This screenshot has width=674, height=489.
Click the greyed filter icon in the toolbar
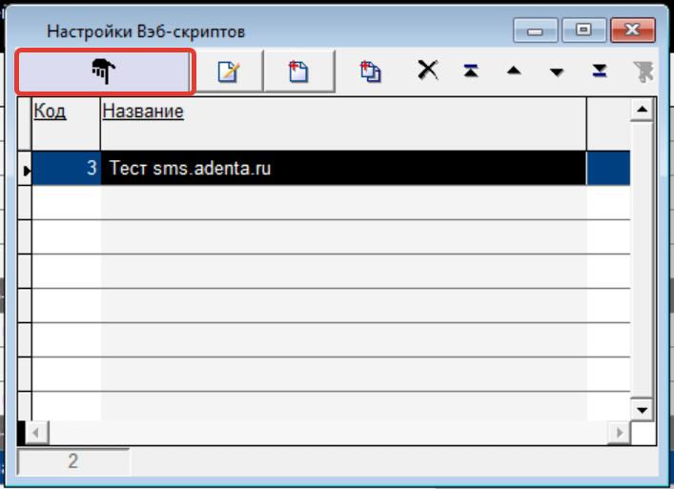[x=643, y=71]
